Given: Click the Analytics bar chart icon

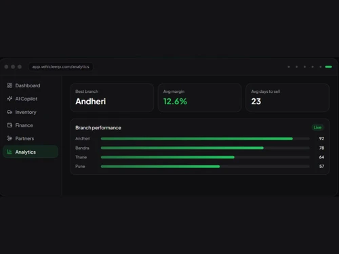Looking at the screenshot, I should (9, 152).
